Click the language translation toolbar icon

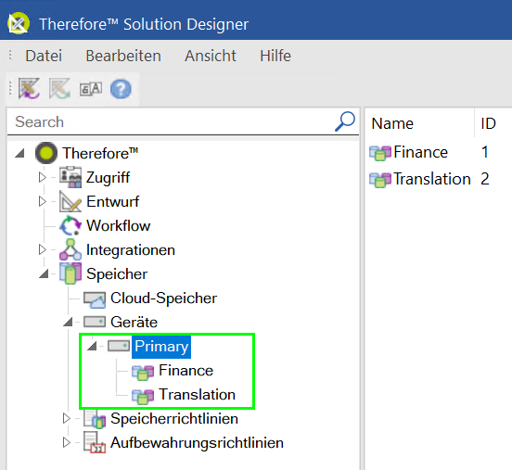point(91,89)
